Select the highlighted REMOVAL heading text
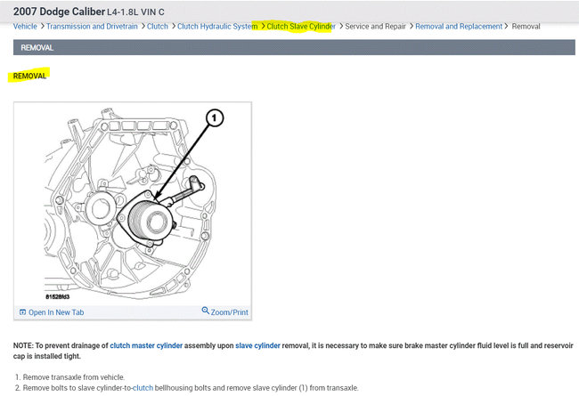This screenshot has height=396, width=579. [x=29, y=76]
